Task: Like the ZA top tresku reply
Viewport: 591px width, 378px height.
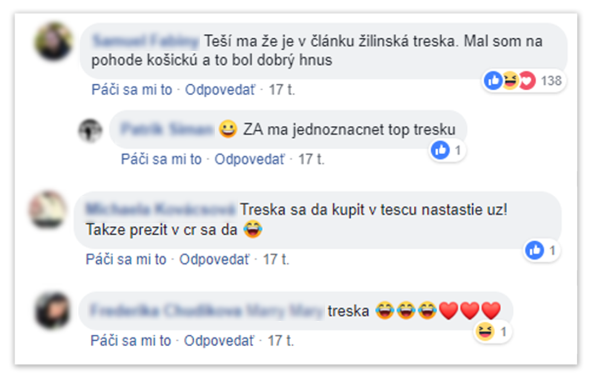Action: (x=161, y=159)
